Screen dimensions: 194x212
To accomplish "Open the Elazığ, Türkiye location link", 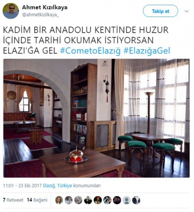I will click(58, 185).
